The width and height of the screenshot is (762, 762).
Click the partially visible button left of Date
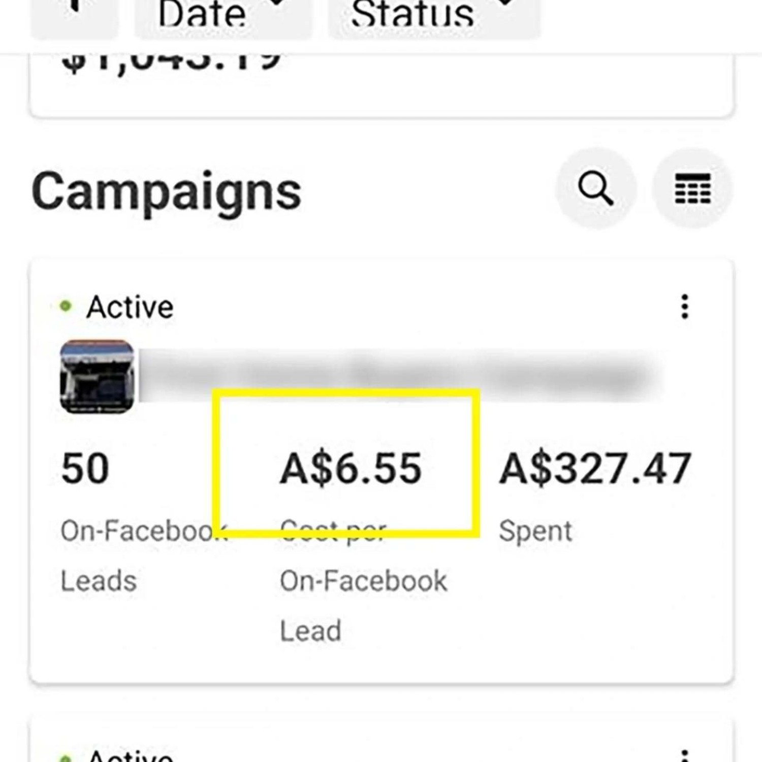(x=75, y=15)
